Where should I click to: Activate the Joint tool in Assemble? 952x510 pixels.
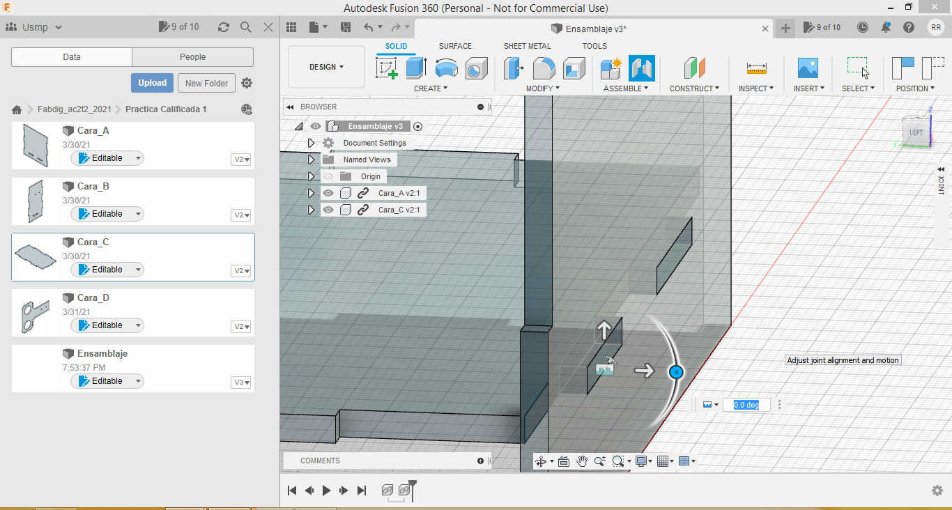641,68
